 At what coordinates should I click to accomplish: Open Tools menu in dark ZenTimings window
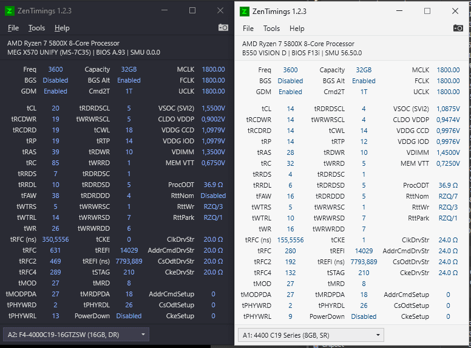click(36, 28)
